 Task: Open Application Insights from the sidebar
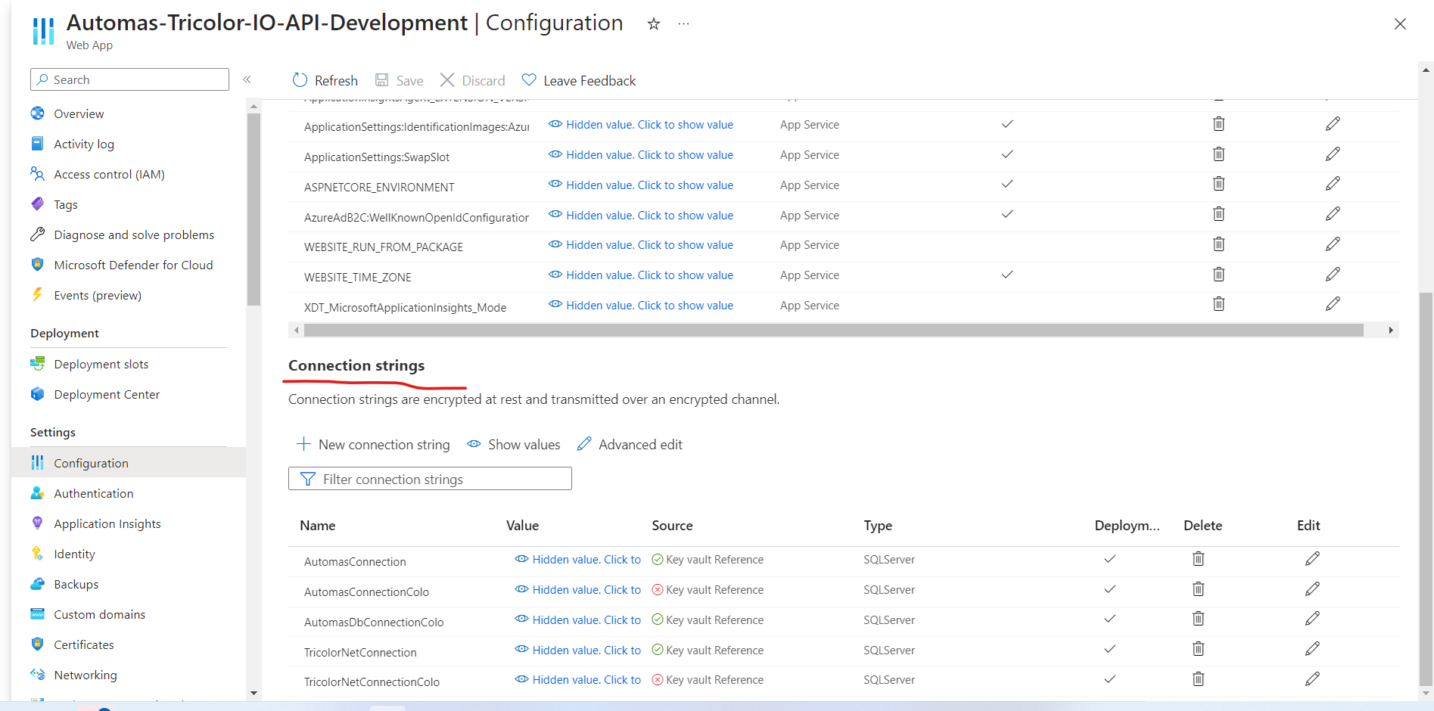click(x=107, y=523)
